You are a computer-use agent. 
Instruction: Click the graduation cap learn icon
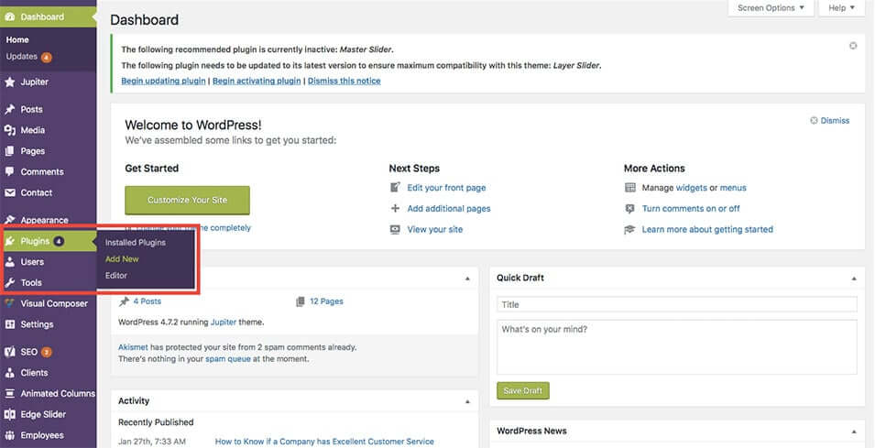(x=630, y=229)
